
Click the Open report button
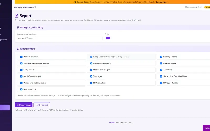point(23,105)
